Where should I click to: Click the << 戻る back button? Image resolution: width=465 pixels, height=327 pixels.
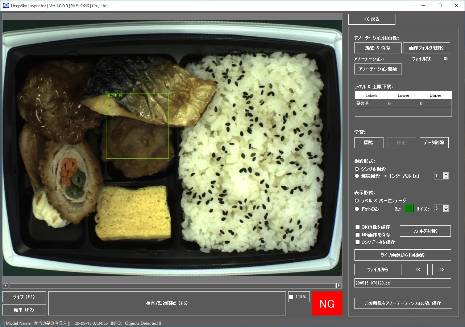click(372, 19)
